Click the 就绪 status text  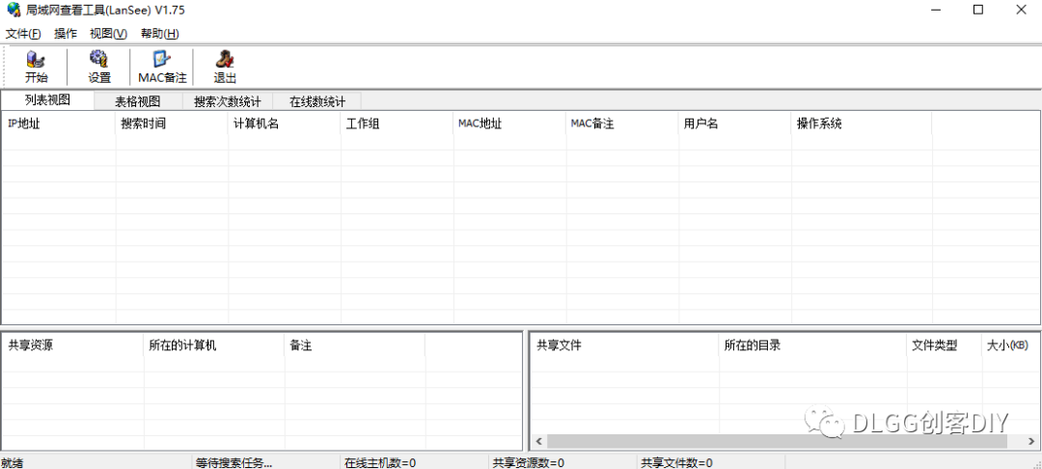click(12, 463)
